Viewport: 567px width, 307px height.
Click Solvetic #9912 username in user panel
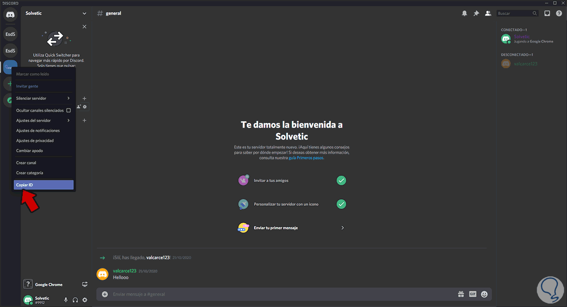pos(42,300)
